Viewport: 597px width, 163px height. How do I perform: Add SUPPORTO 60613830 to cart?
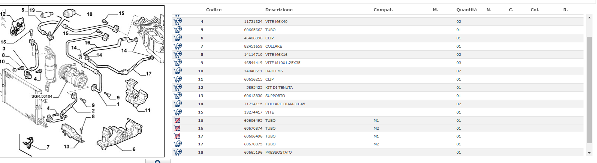178,96
